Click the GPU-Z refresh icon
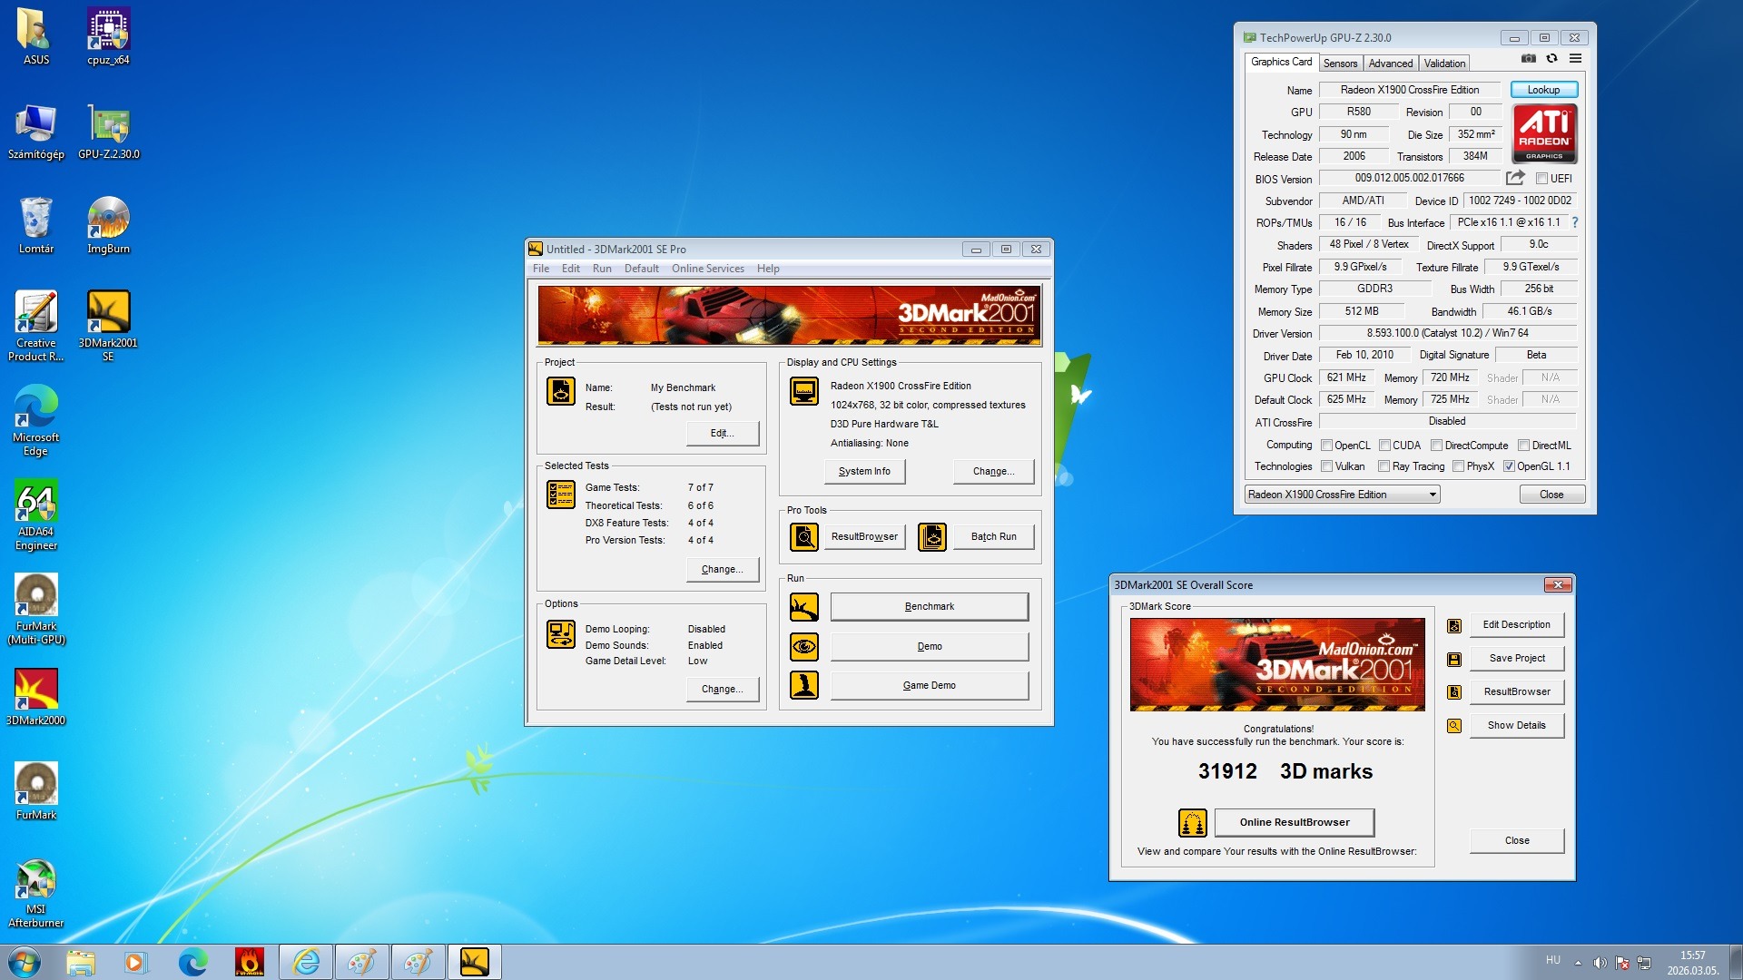1743x980 pixels. (1552, 59)
